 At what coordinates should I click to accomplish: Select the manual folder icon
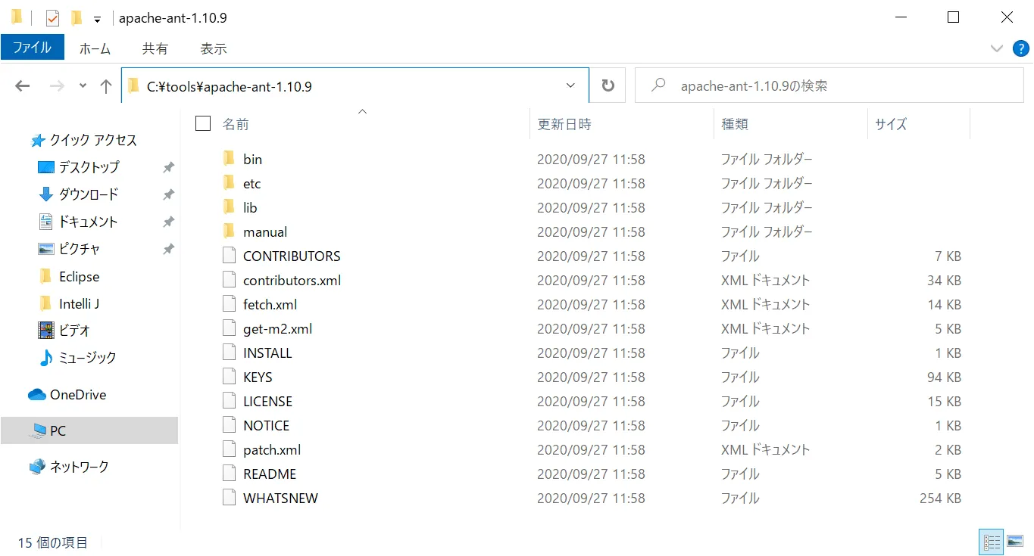point(230,231)
